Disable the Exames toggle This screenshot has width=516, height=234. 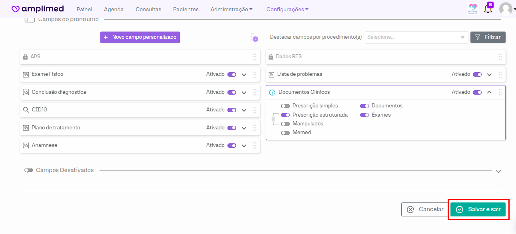coord(365,115)
